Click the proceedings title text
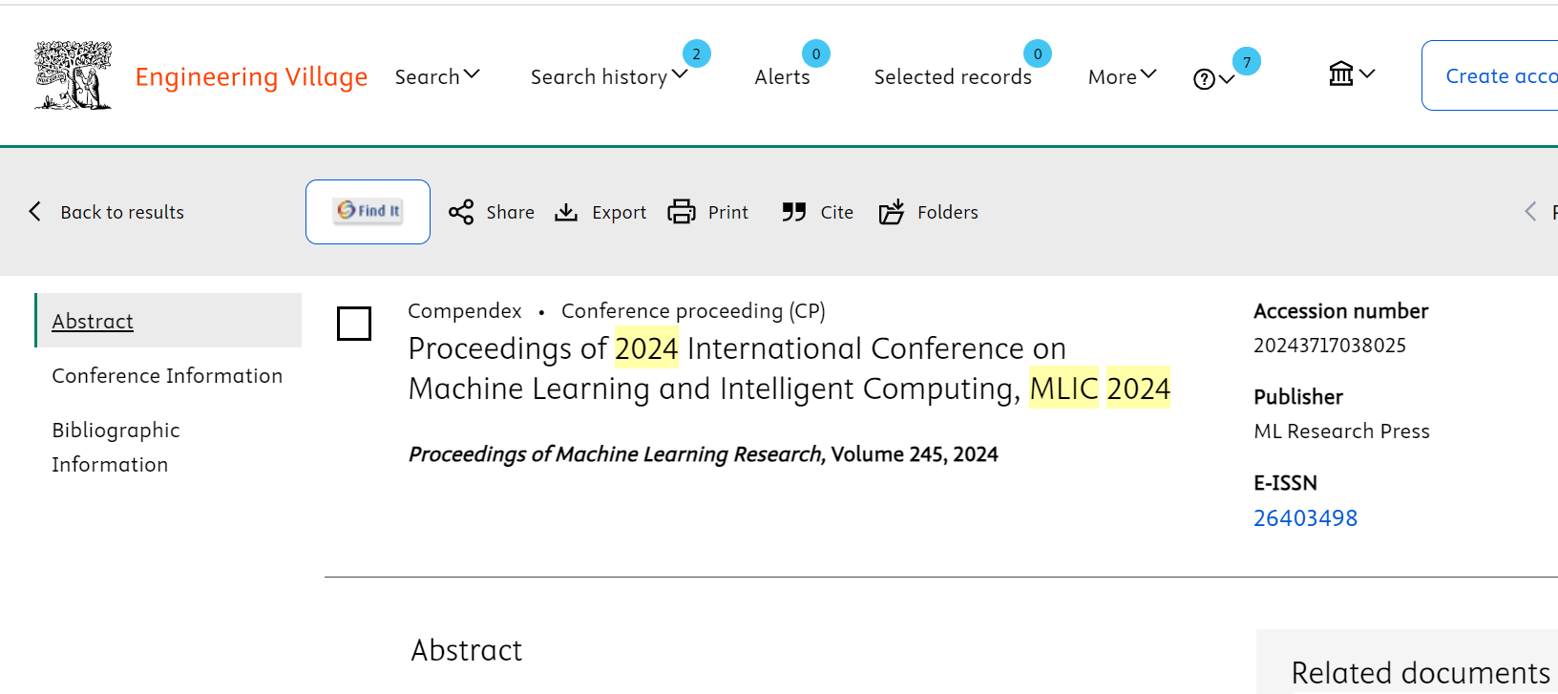This screenshot has height=694, width=1558. coord(789,368)
